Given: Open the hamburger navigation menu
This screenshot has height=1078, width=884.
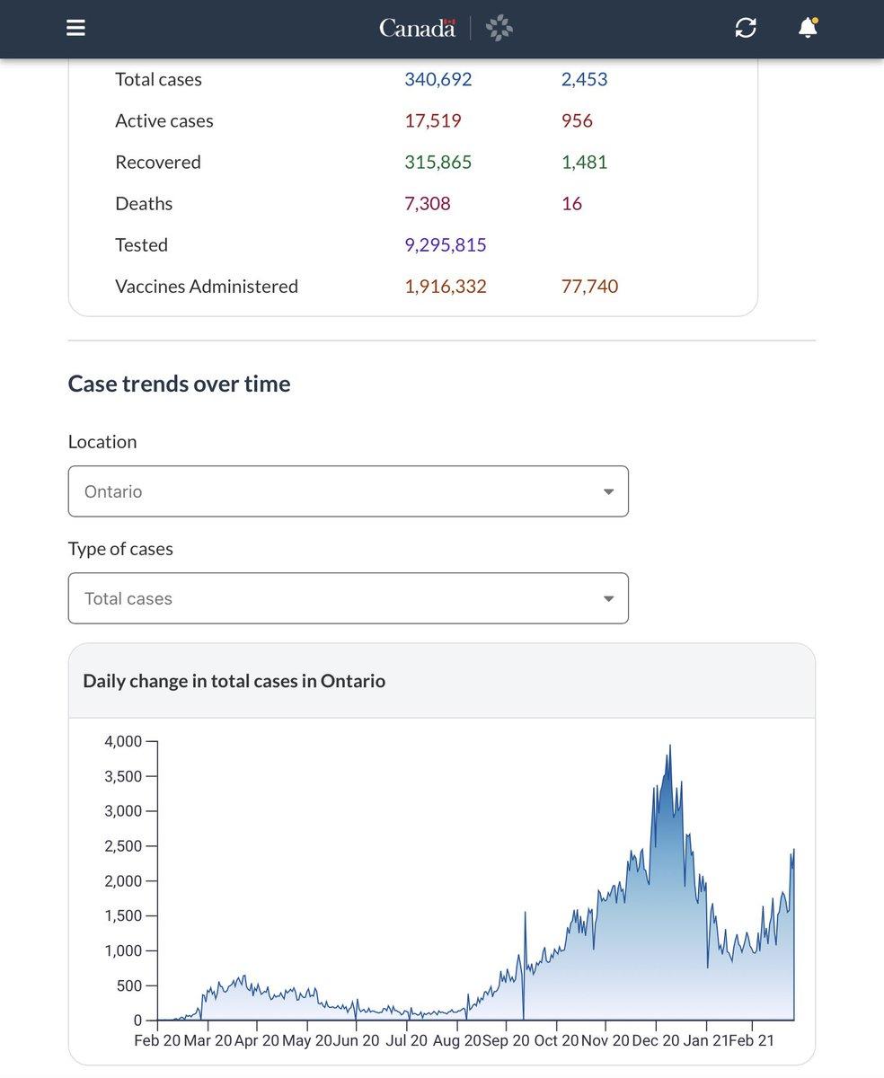Looking at the screenshot, I should [76, 28].
